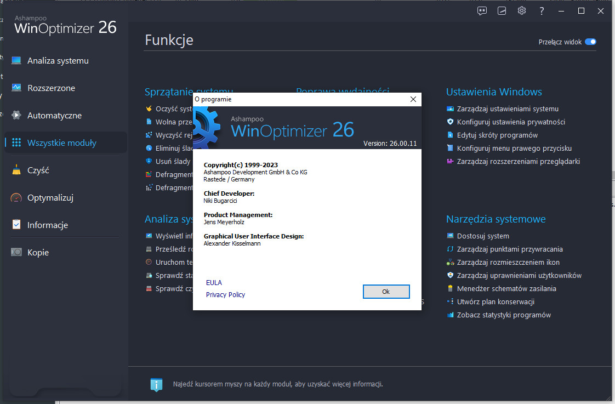The width and height of the screenshot is (615, 404).
Task: Click icon beside Zarządzaj ustawieniami systemu
Action: click(x=450, y=109)
